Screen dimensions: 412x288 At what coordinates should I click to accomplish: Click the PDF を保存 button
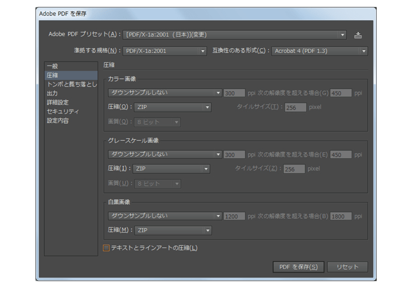[x=298, y=267]
